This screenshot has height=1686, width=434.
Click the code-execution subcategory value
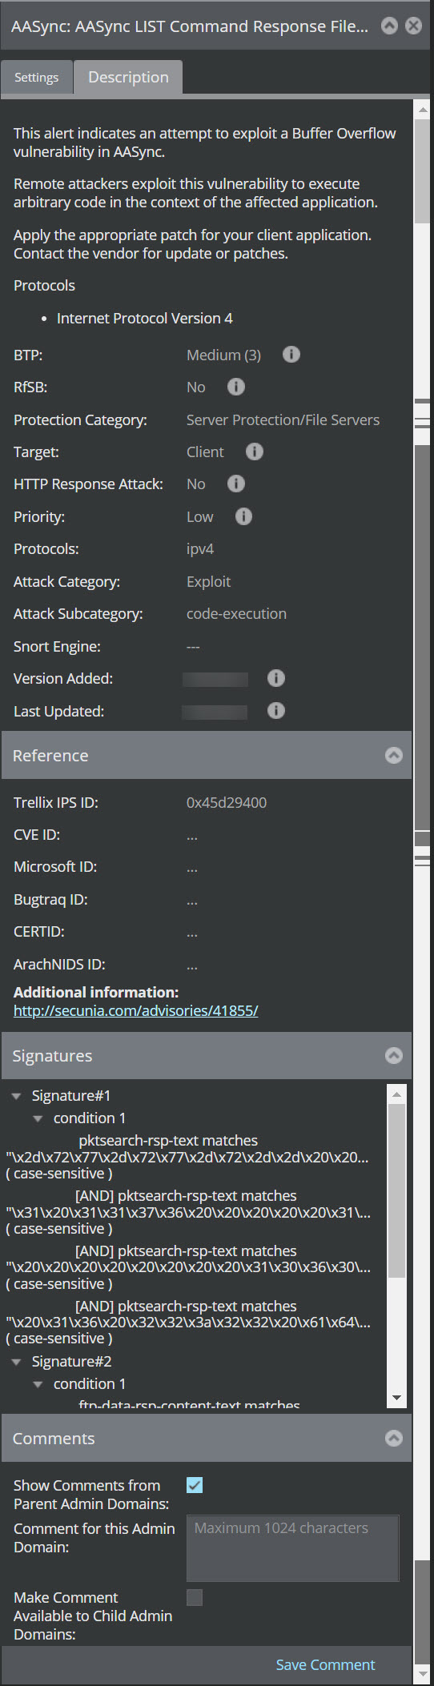click(x=236, y=613)
